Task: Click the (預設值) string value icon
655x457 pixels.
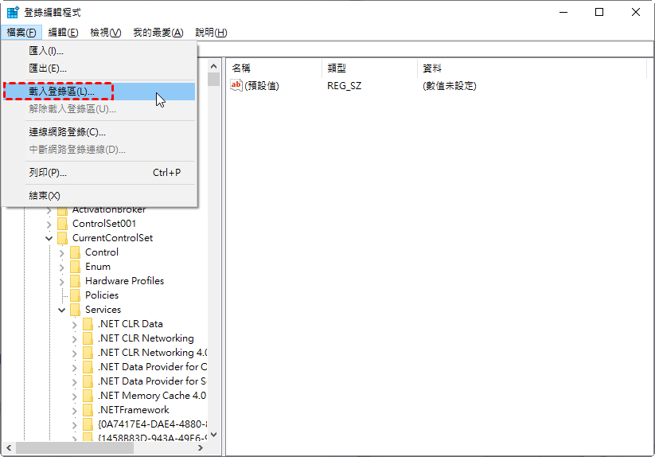Action: [236, 86]
